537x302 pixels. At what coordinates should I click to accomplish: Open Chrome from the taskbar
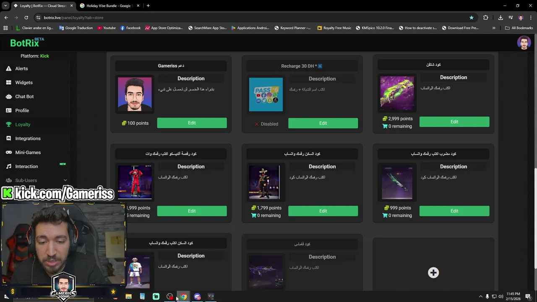click(x=183, y=297)
